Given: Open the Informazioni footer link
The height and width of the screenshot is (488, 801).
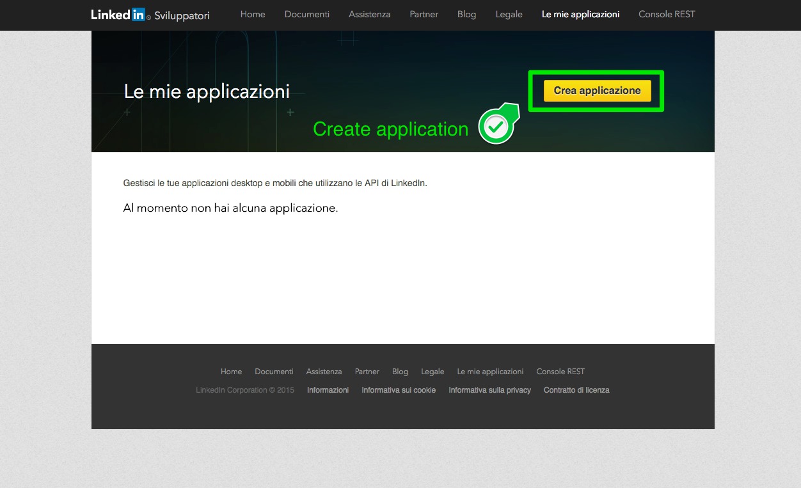Looking at the screenshot, I should pyautogui.click(x=328, y=390).
